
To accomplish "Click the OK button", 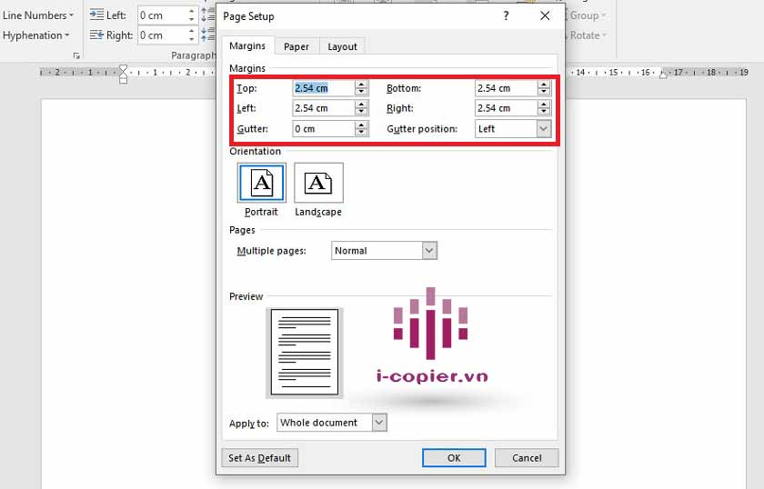I will (454, 458).
